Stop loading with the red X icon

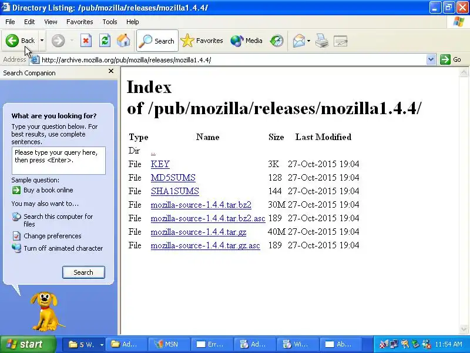(x=86, y=41)
